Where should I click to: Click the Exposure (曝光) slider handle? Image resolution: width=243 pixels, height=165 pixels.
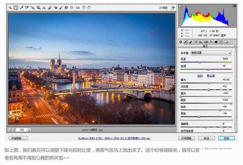[209, 83]
